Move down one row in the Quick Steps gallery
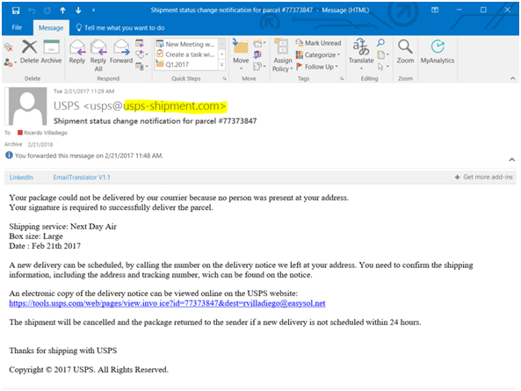The width and height of the screenshot is (521, 391). click(x=222, y=54)
